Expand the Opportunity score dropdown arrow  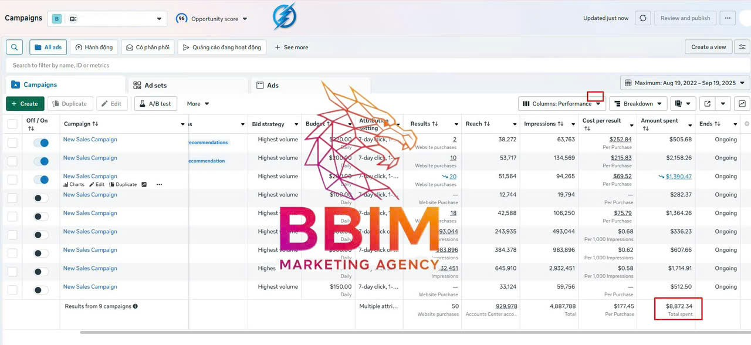(245, 19)
